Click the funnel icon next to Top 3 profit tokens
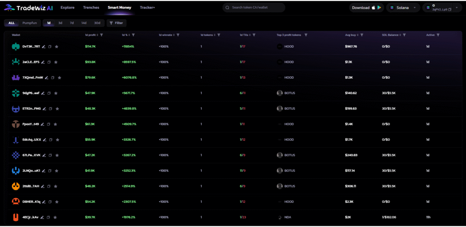Image resolution: width=466 pixels, height=227 pixels. 306,35
